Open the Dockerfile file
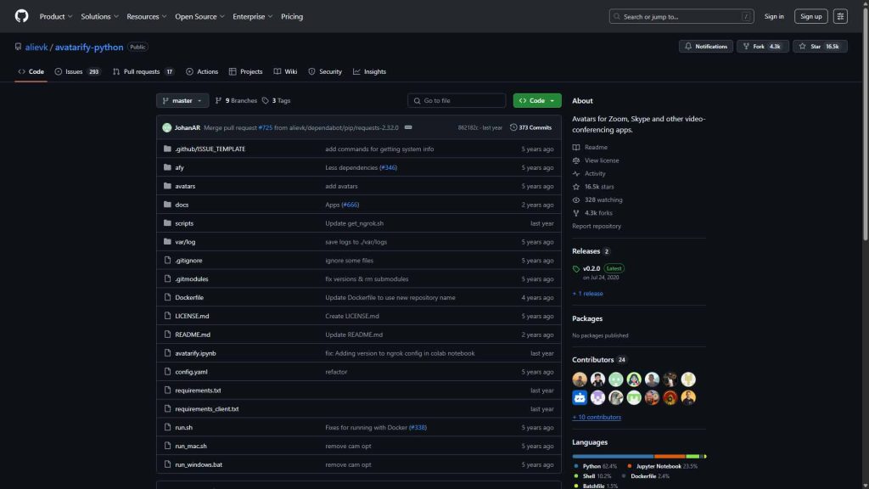 189,298
